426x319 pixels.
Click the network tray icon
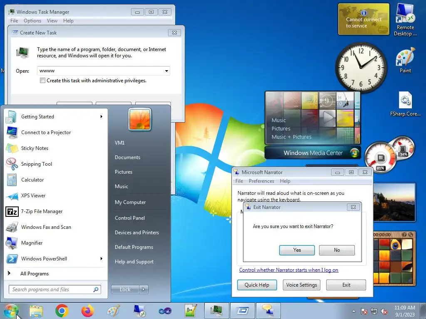374,312
